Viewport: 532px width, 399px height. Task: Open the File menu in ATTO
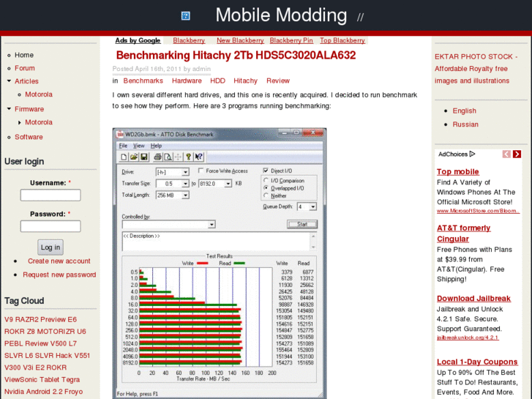[123, 146]
